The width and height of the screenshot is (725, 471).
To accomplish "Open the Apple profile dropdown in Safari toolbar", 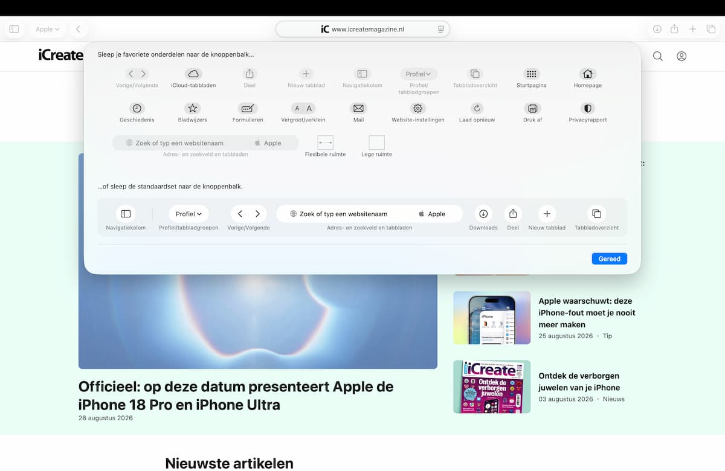I will point(47,29).
